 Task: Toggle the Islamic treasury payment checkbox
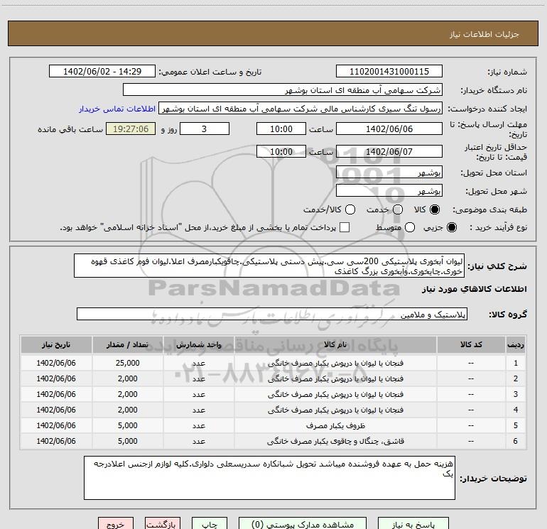tap(345, 227)
